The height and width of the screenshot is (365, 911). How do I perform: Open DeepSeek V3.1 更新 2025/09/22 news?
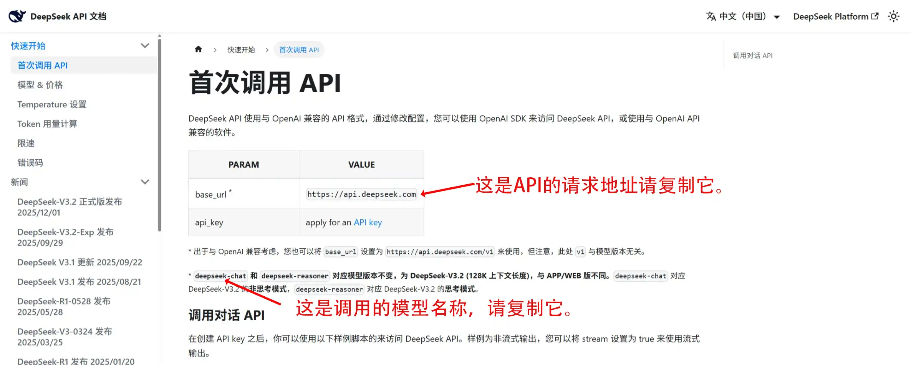(80, 262)
